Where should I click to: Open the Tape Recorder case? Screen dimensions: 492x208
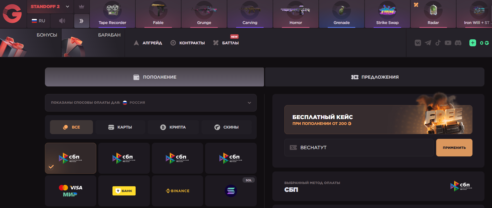pyautogui.click(x=112, y=14)
